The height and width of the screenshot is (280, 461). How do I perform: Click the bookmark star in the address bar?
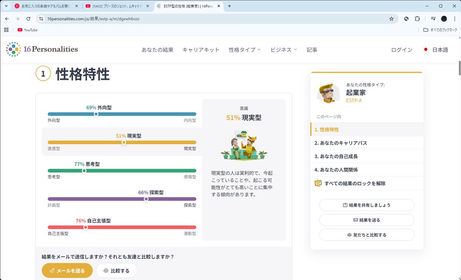tap(391, 18)
